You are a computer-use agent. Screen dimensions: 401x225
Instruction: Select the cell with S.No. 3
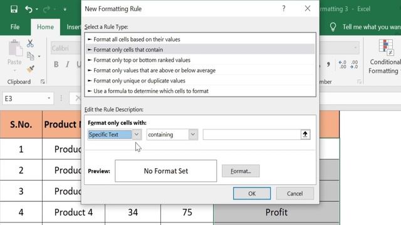(x=21, y=191)
